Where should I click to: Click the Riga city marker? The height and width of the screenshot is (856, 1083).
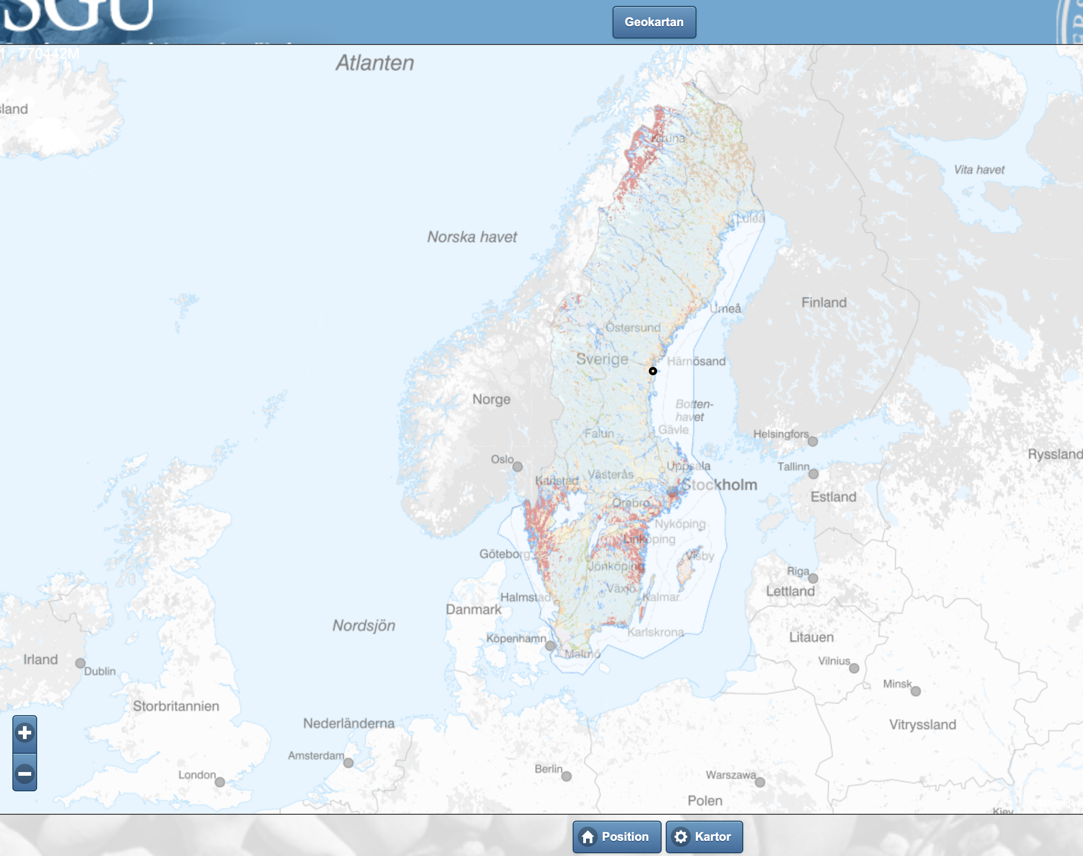pyautogui.click(x=813, y=578)
